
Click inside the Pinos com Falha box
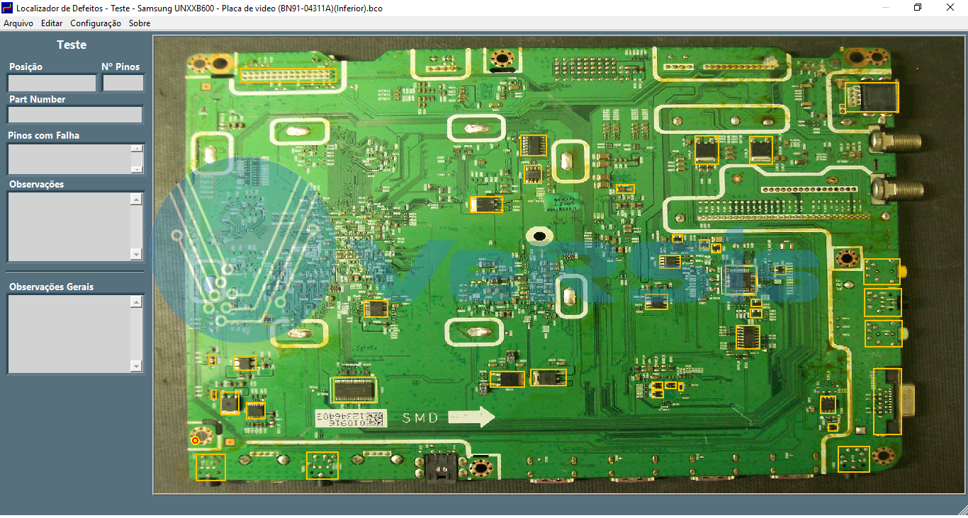click(69, 159)
